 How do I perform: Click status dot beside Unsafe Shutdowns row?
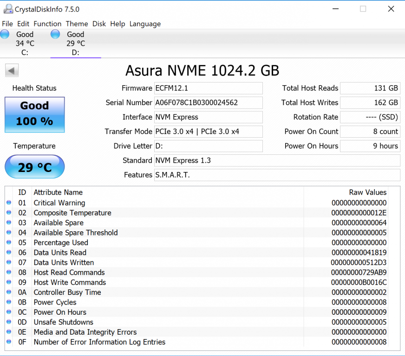[x=9, y=322]
